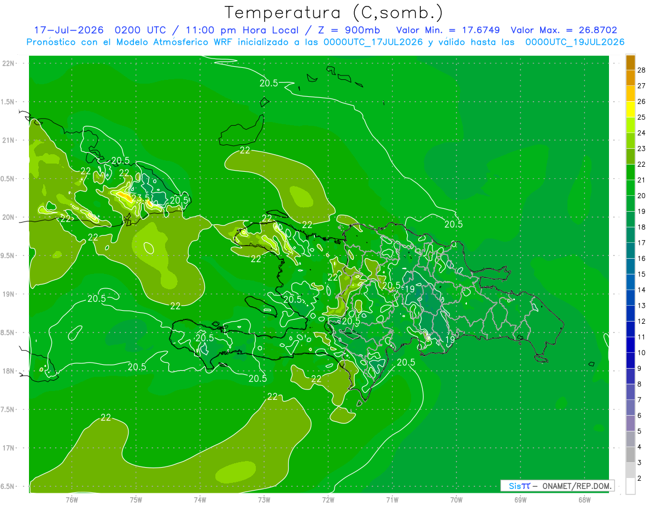This screenshot has width=656, height=507.
Task: Click the teal swatch between 16 and 17
Action: click(630, 251)
